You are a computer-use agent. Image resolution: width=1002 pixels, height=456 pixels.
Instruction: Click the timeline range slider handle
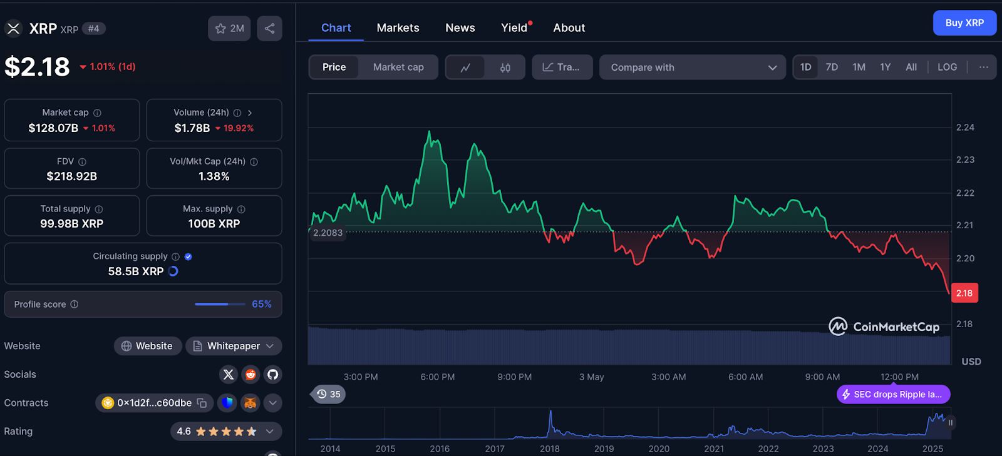pyautogui.click(x=950, y=423)
